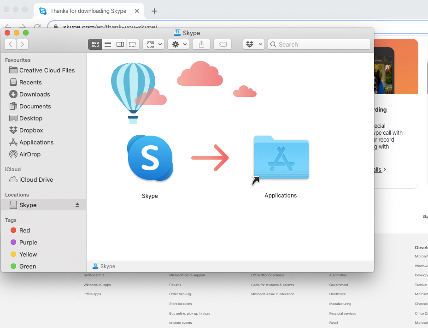Open 'Returns' footer link
This screenshot has width=428, height=328.
pyautogui.click(x=175, y=285)
